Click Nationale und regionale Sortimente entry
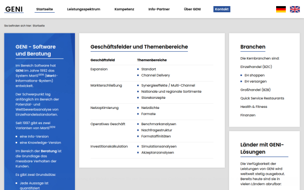304x190 pixels. pos(171,92)
